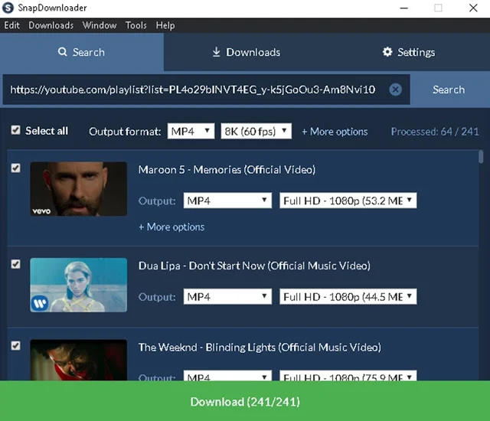
Task: Toggle the Select all checkbox
Action: pos(15,130)
